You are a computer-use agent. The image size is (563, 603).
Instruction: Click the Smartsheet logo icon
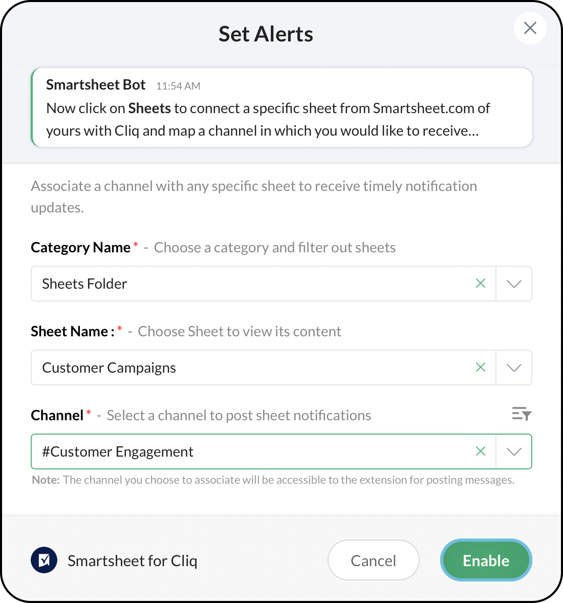point(44,561)
